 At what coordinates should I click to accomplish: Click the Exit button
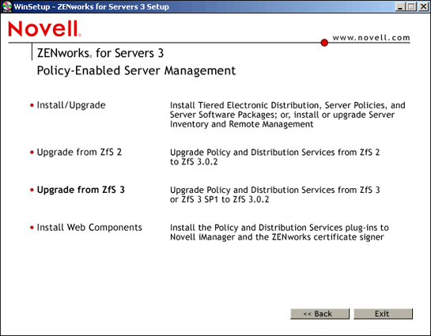(383, 314)
